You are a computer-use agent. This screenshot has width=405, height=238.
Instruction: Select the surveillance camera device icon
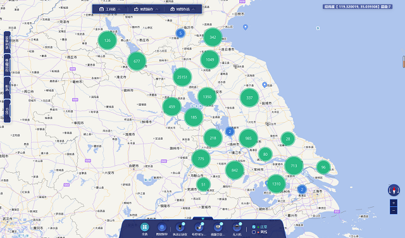coord(199,227)
